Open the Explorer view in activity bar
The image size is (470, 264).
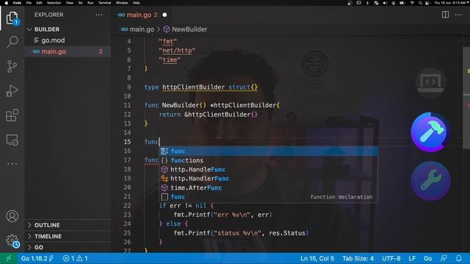pyautogui.click(x=12, y=18)
